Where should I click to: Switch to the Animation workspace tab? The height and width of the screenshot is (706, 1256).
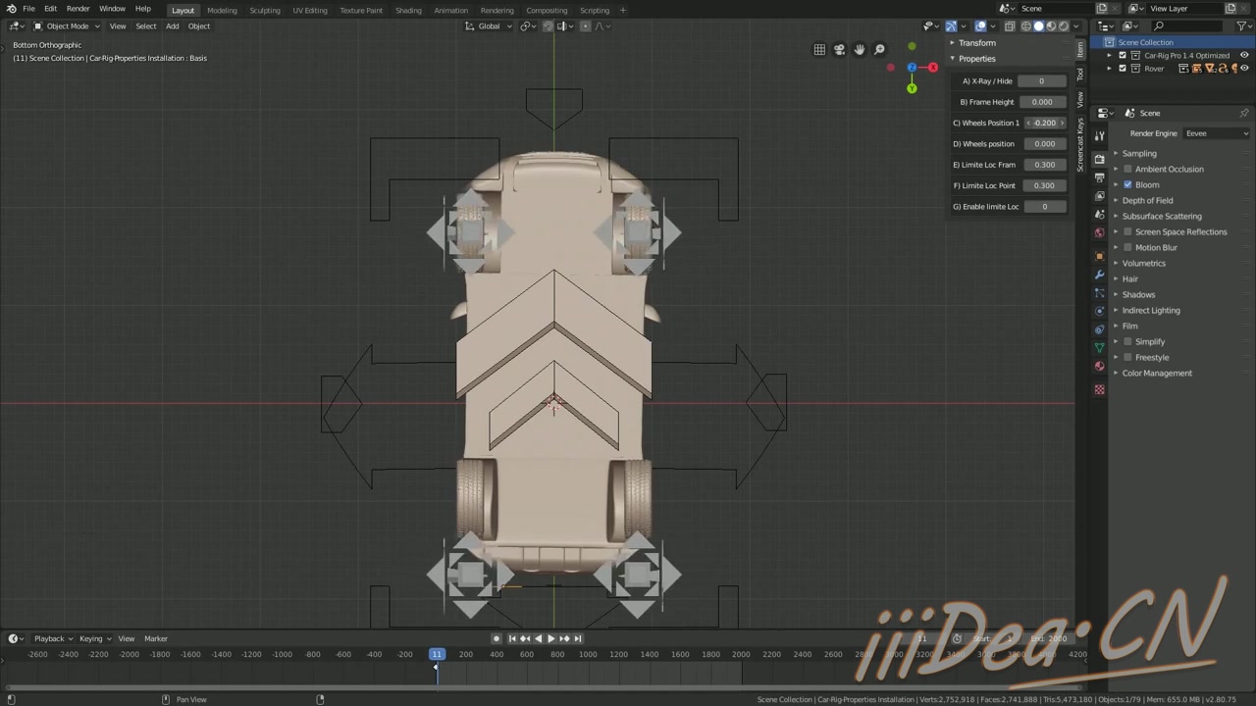point(451,10)
